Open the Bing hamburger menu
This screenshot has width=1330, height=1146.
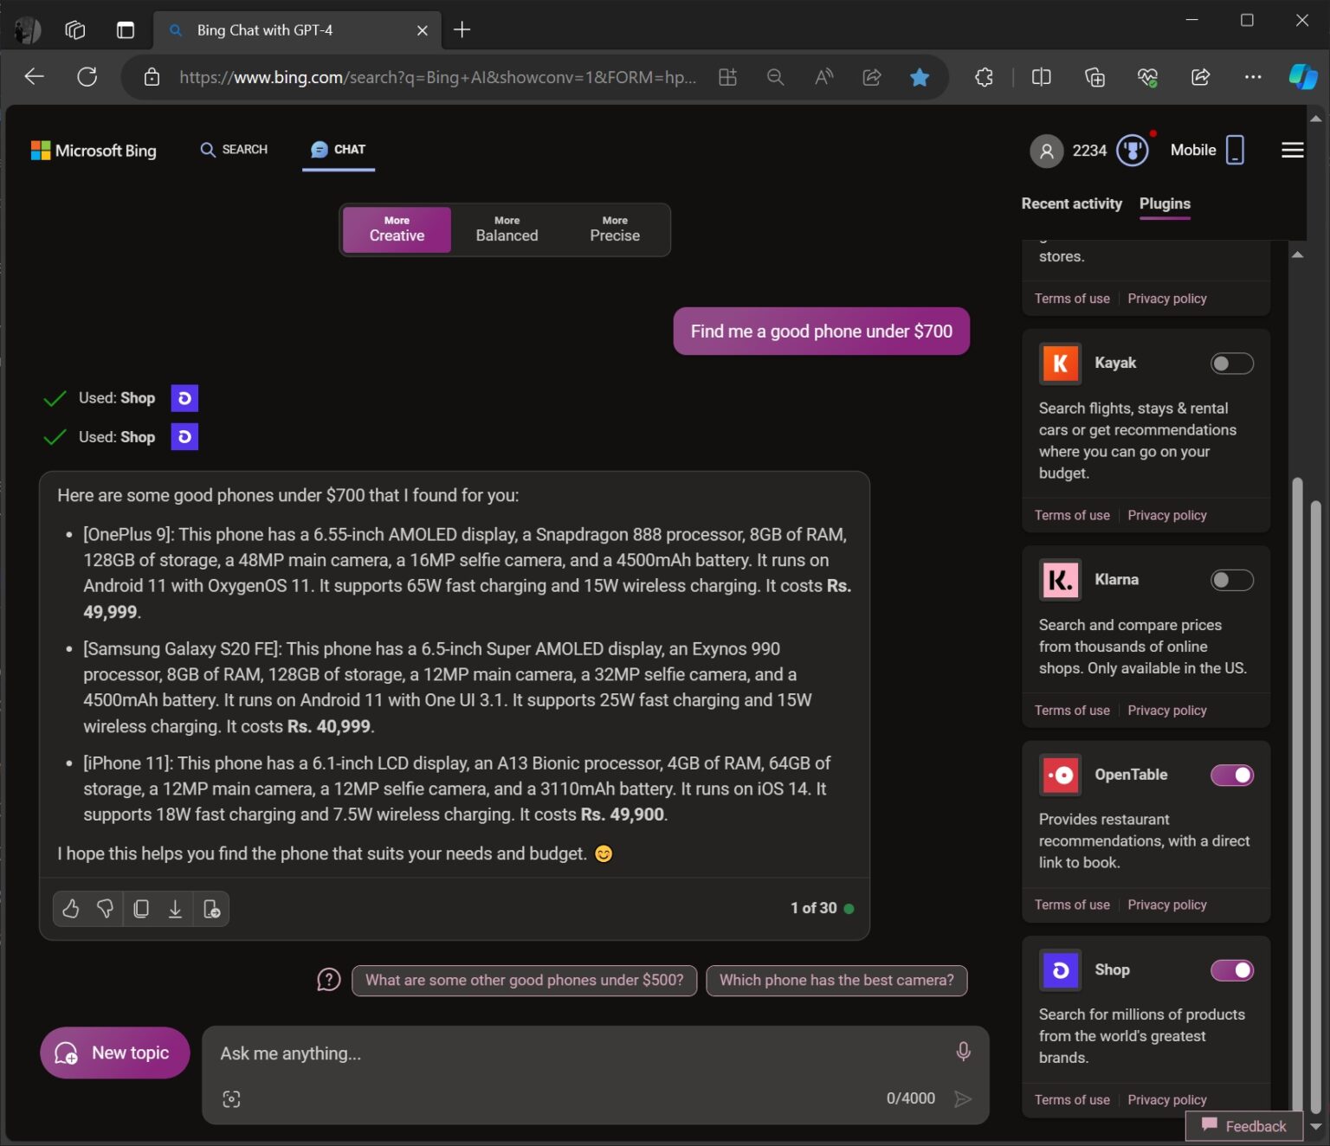point(1291,150)
